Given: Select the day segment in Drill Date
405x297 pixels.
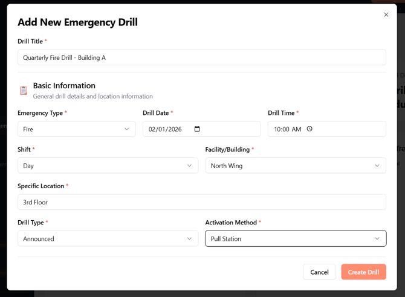Looking at the screenshot, I should click(x=163, y=129).
